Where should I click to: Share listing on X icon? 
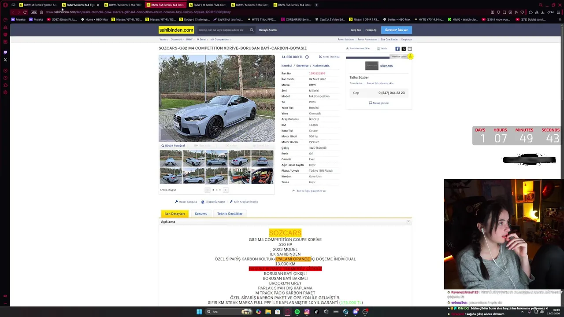point(404,49)
